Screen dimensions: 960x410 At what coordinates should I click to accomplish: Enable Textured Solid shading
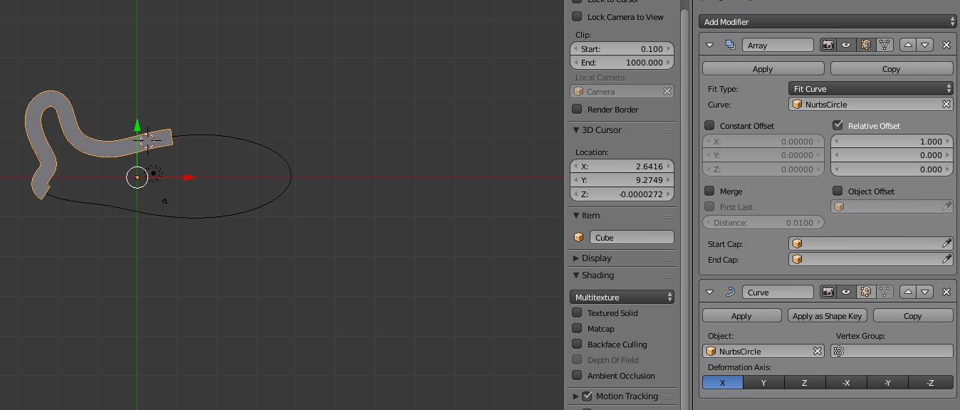click(577, 313)
